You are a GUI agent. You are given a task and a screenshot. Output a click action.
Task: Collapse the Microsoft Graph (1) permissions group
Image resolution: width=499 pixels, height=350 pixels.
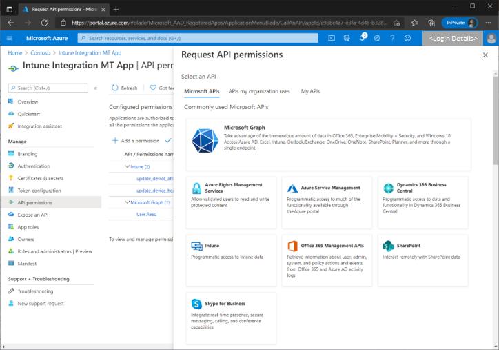coord(128,202)
